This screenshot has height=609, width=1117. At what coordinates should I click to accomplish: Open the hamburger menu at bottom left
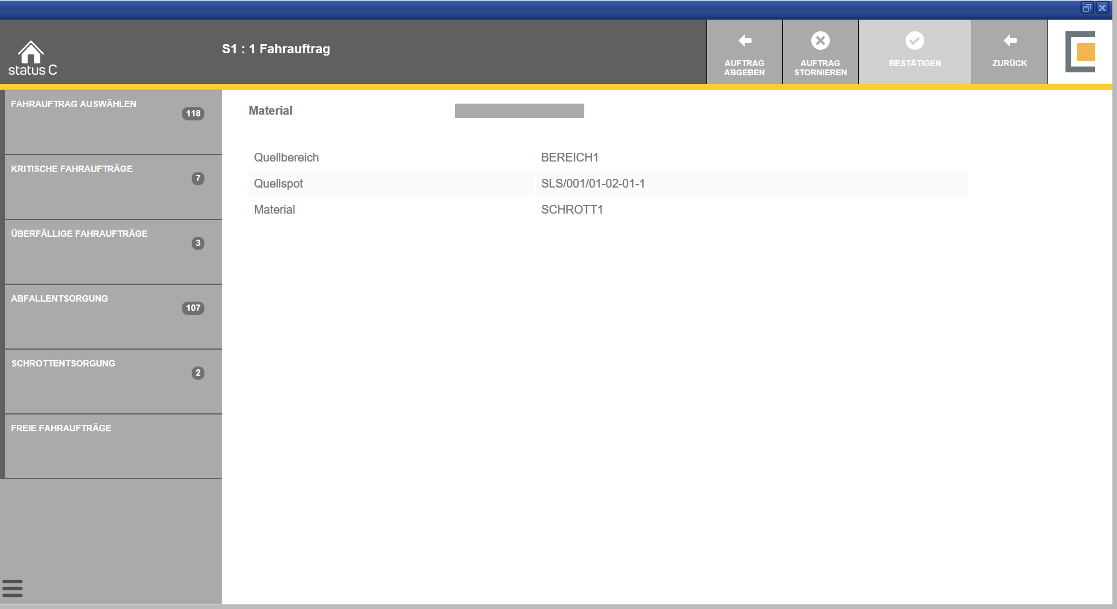12,588
